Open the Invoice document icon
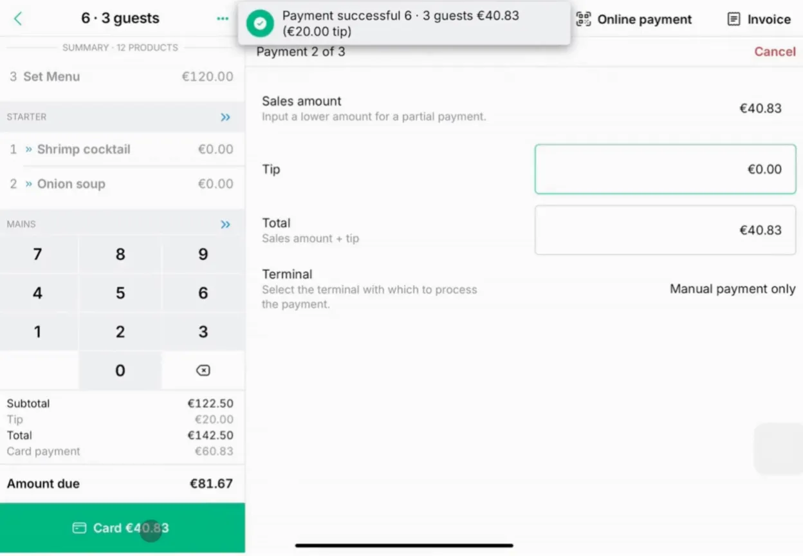 734,19
